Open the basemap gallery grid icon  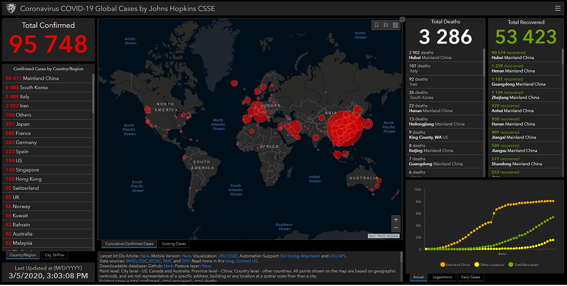395,25
